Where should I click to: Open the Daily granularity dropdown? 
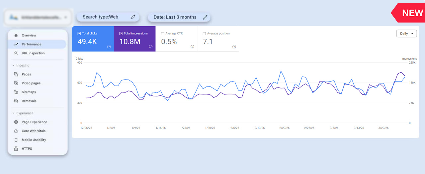406,33
